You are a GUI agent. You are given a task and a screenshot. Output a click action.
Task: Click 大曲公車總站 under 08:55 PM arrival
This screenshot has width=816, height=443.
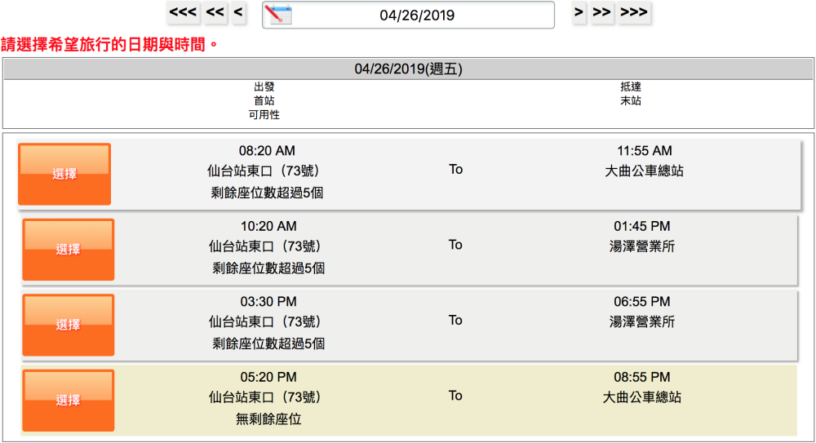pyautogui.click(x=642, y=397)
